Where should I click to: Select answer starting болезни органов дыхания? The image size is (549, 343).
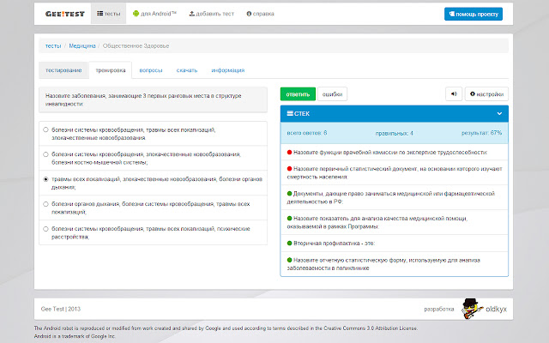45,204
